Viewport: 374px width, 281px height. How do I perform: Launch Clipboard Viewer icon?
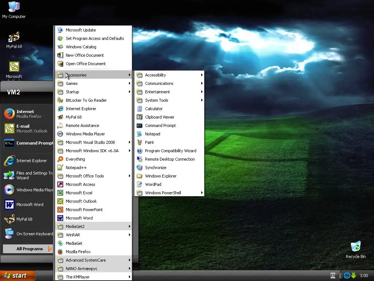[140, 117]
